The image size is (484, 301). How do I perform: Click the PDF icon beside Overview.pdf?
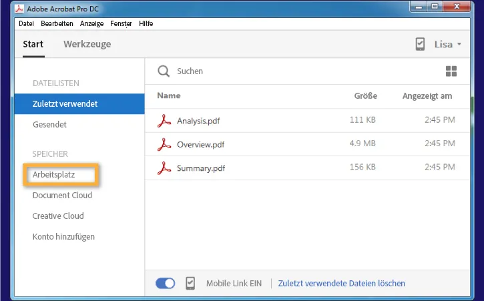(164, 144)
